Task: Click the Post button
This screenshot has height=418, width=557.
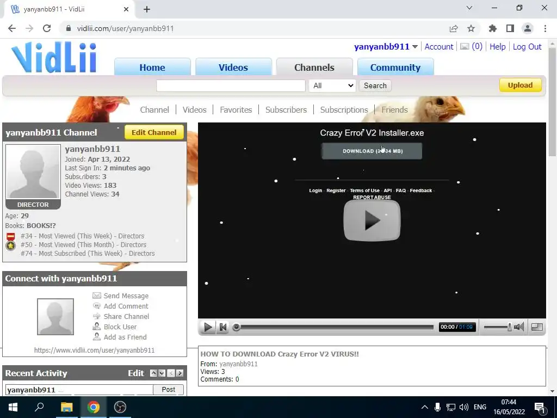Action: [x=169, y=390]
